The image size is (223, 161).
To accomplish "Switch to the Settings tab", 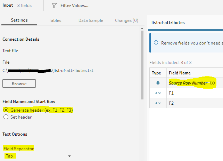I will 19,21.
